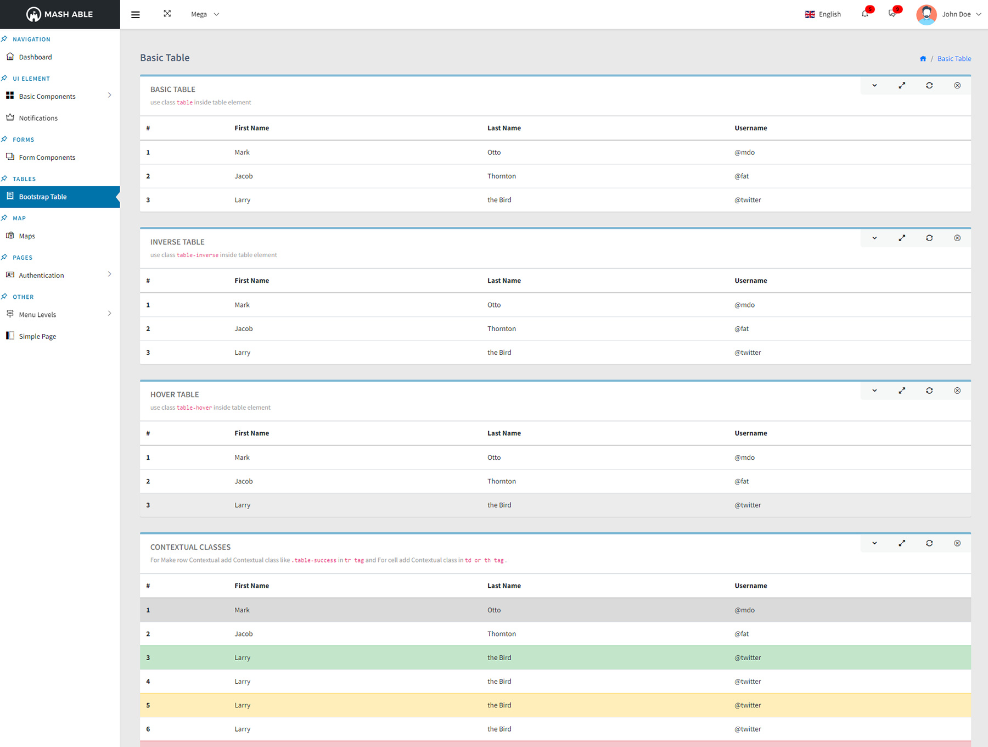
Task: Expand the Hover Table card to fullscreen
Action: 902,391
